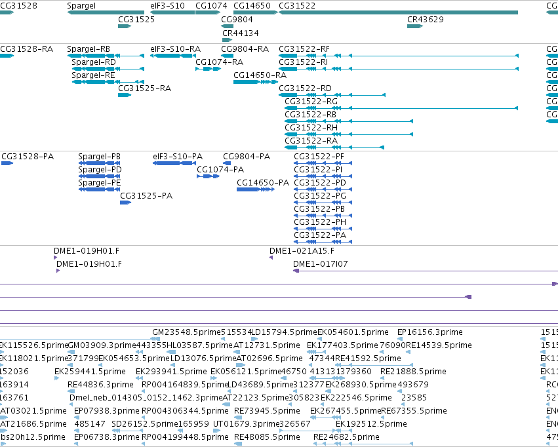Image resolution: width=558 pixels, height=447 pixels.
Task: Click the RE24682.5prime EST label
Action: [346, 437]
